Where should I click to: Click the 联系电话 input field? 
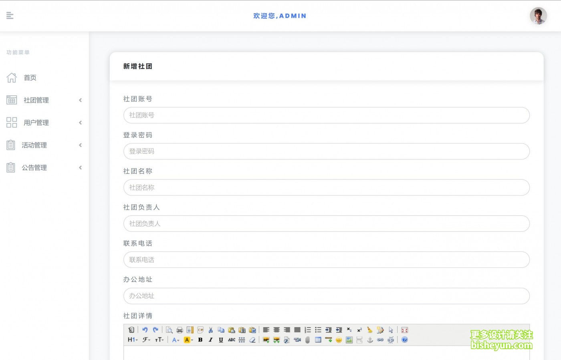click(327, 259)
